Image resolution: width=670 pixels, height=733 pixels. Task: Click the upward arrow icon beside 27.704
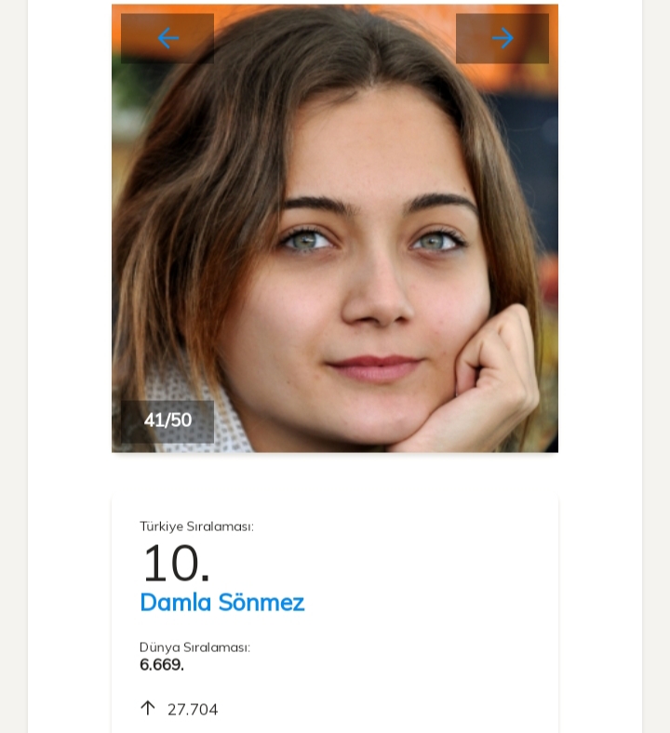(x=147, y=709)
